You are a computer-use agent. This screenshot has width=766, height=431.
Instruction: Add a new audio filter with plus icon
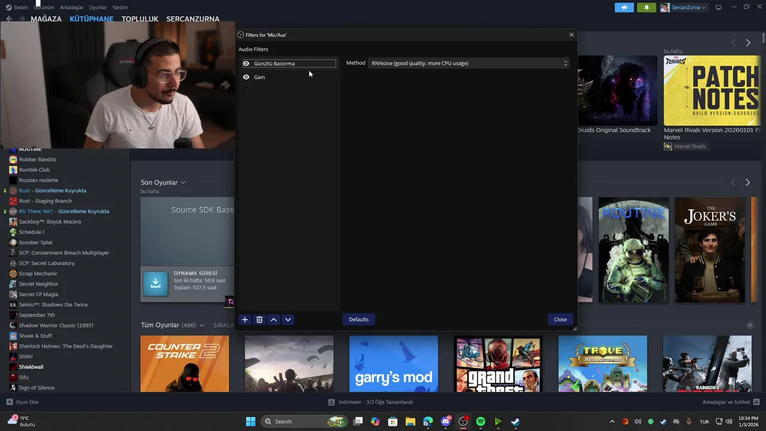click(245, 320)
